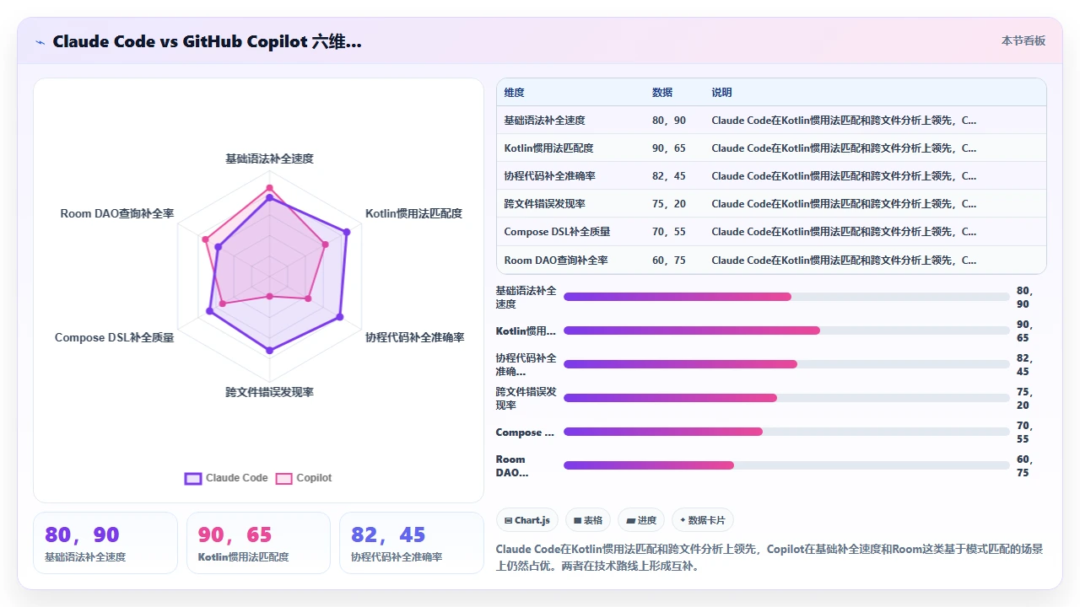The image size is (1080, 607).
Task: Click radar axis label 协程代码补全准确率
Action: pyautogui.click(x=414, y=337)
